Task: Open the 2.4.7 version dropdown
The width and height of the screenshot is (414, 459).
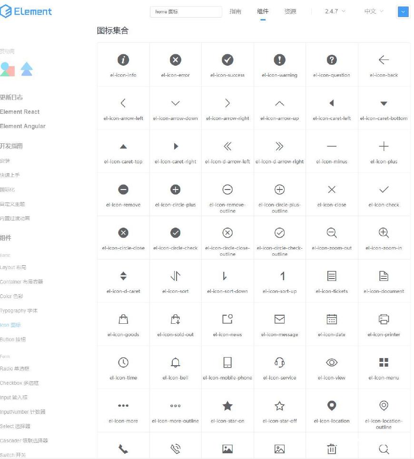Action: pyautogui.click(x=335, y=11)
